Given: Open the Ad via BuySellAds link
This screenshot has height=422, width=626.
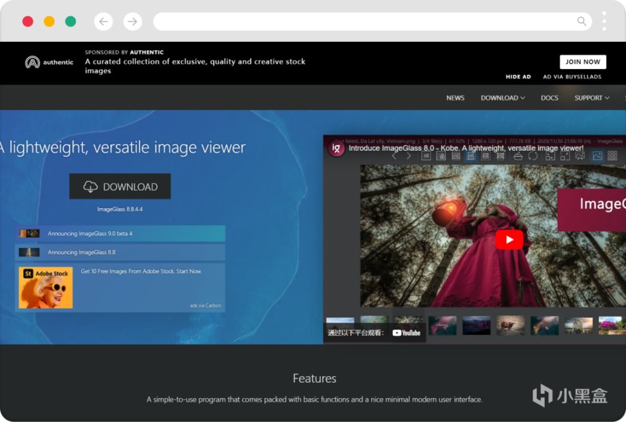Looking at the screenshot, I should pos(572,77).
